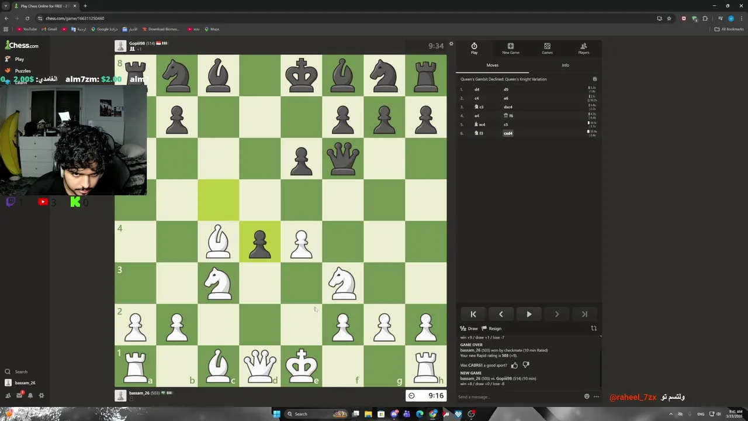Open the Play stopwatch tab
Screen dimensions: 748x421
474,49
